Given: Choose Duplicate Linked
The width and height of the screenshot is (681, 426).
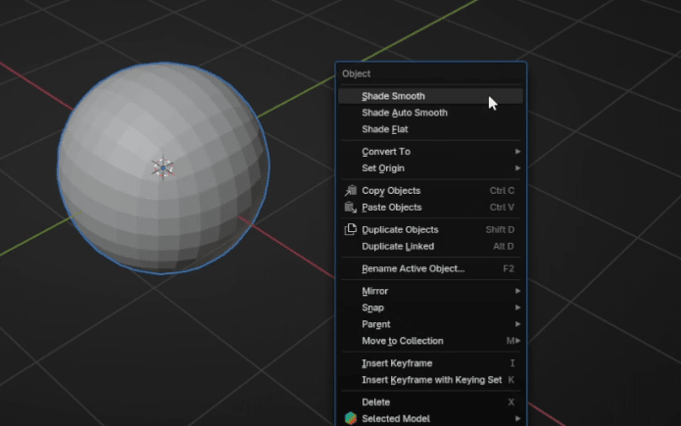Looking at the screenshot, I should click(x=397, y=247).
